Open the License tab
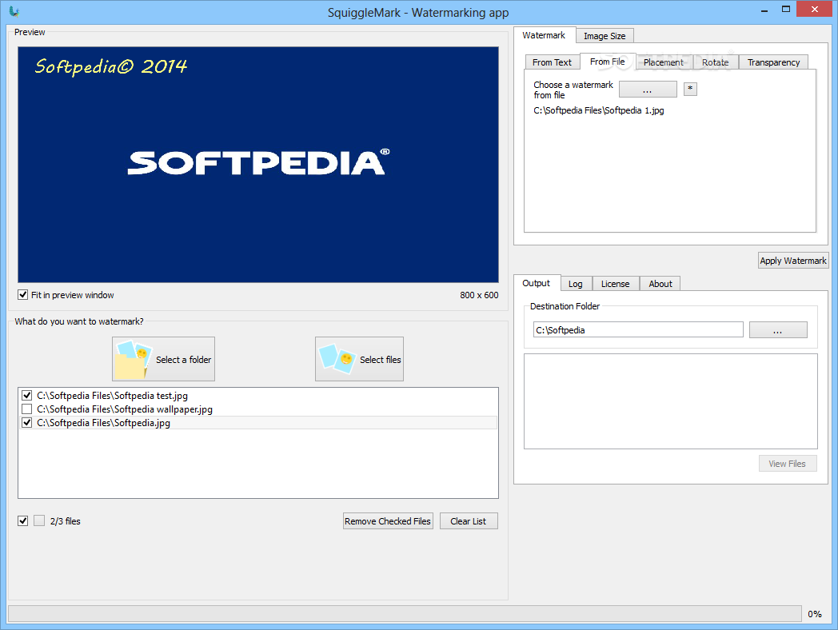Viewport: 838px width, 630px height. [615, 284]
